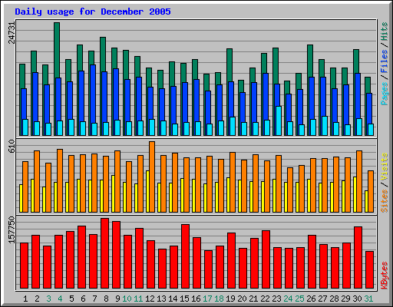Click the cyan pages bar for day 27
This screenshot has height=307, width=393.
325,126
